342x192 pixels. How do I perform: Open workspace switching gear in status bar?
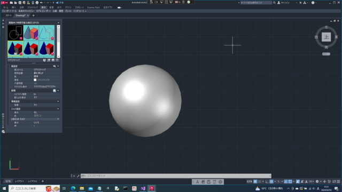coord(317,181)
